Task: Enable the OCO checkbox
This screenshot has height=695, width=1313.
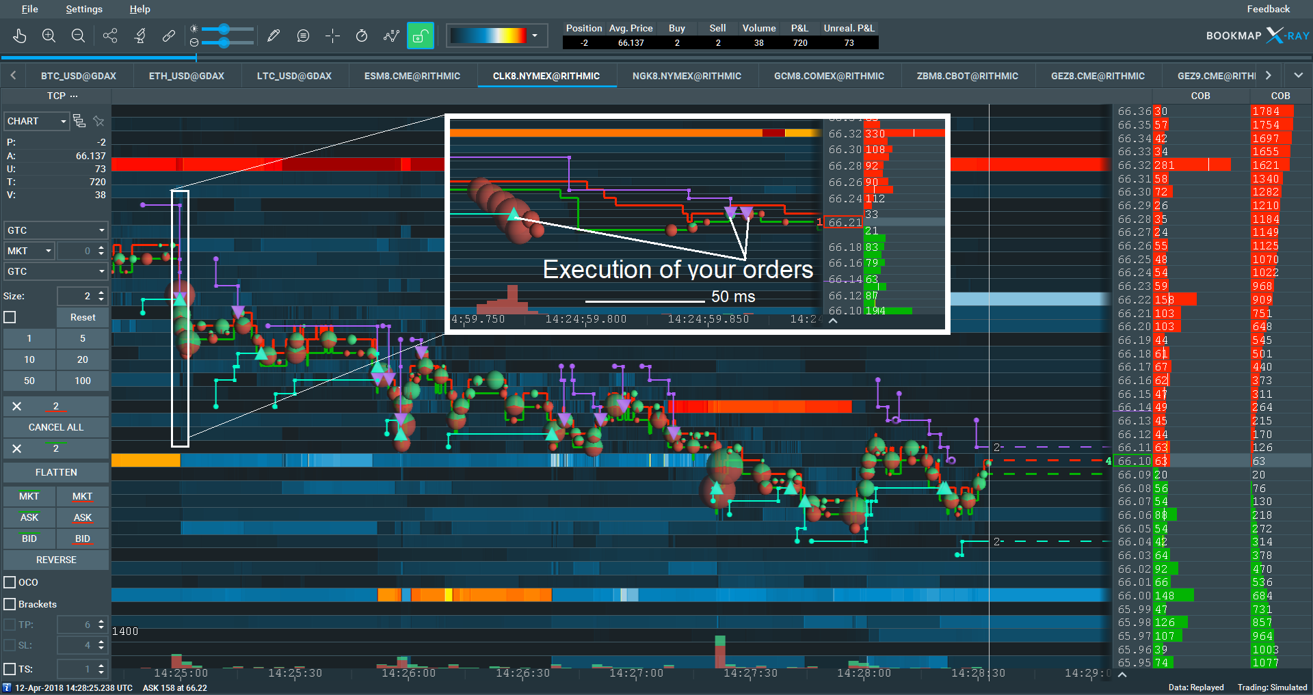Action: 10,582
